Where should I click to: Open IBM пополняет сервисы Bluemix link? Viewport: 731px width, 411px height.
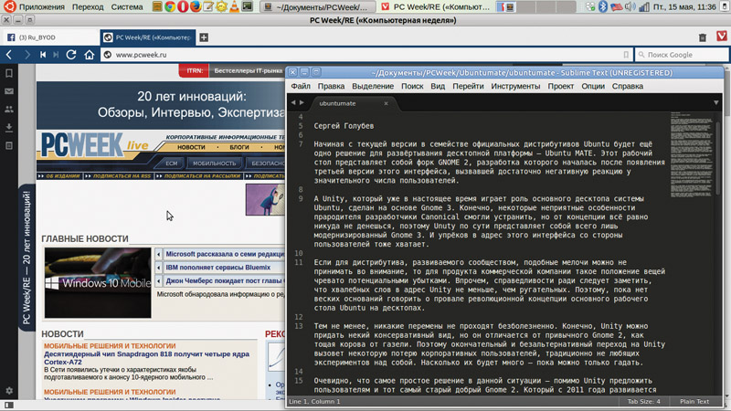click(x=217, y=268)
